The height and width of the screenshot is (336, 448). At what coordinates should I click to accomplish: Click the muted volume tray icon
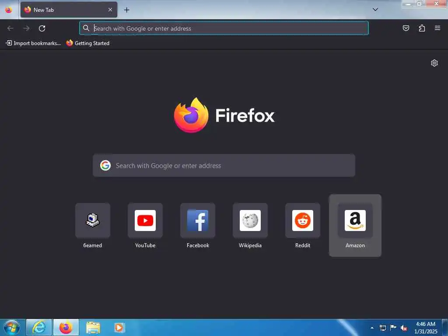tap(404, 328)
